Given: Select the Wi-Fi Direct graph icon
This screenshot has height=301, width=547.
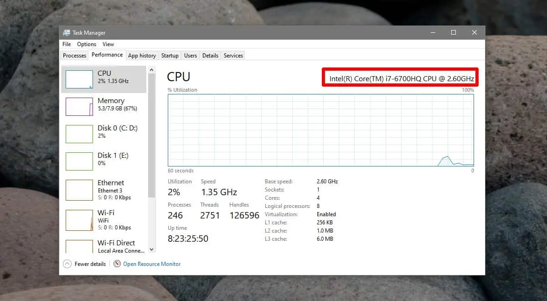Looking at the screenshot, I should tap(79, 246).
